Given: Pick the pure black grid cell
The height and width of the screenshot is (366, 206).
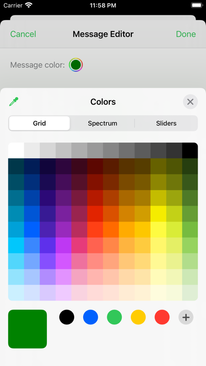Looking at the screenshot, I should [190, 150].
